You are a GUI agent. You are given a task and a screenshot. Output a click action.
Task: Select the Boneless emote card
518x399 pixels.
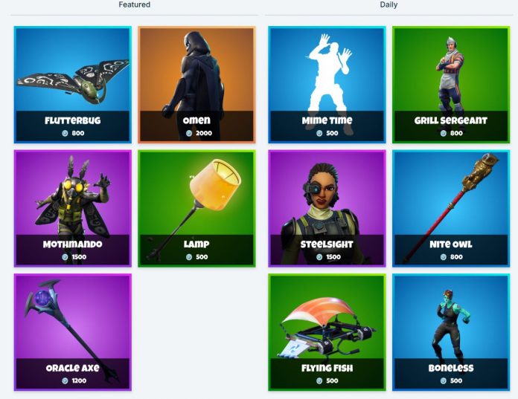coord(451,332)
